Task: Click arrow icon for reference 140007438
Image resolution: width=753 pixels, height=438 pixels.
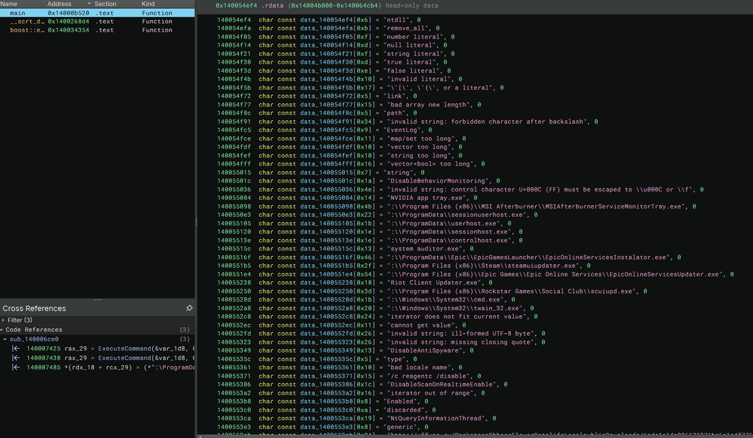Action: click(x=15, y=358)
